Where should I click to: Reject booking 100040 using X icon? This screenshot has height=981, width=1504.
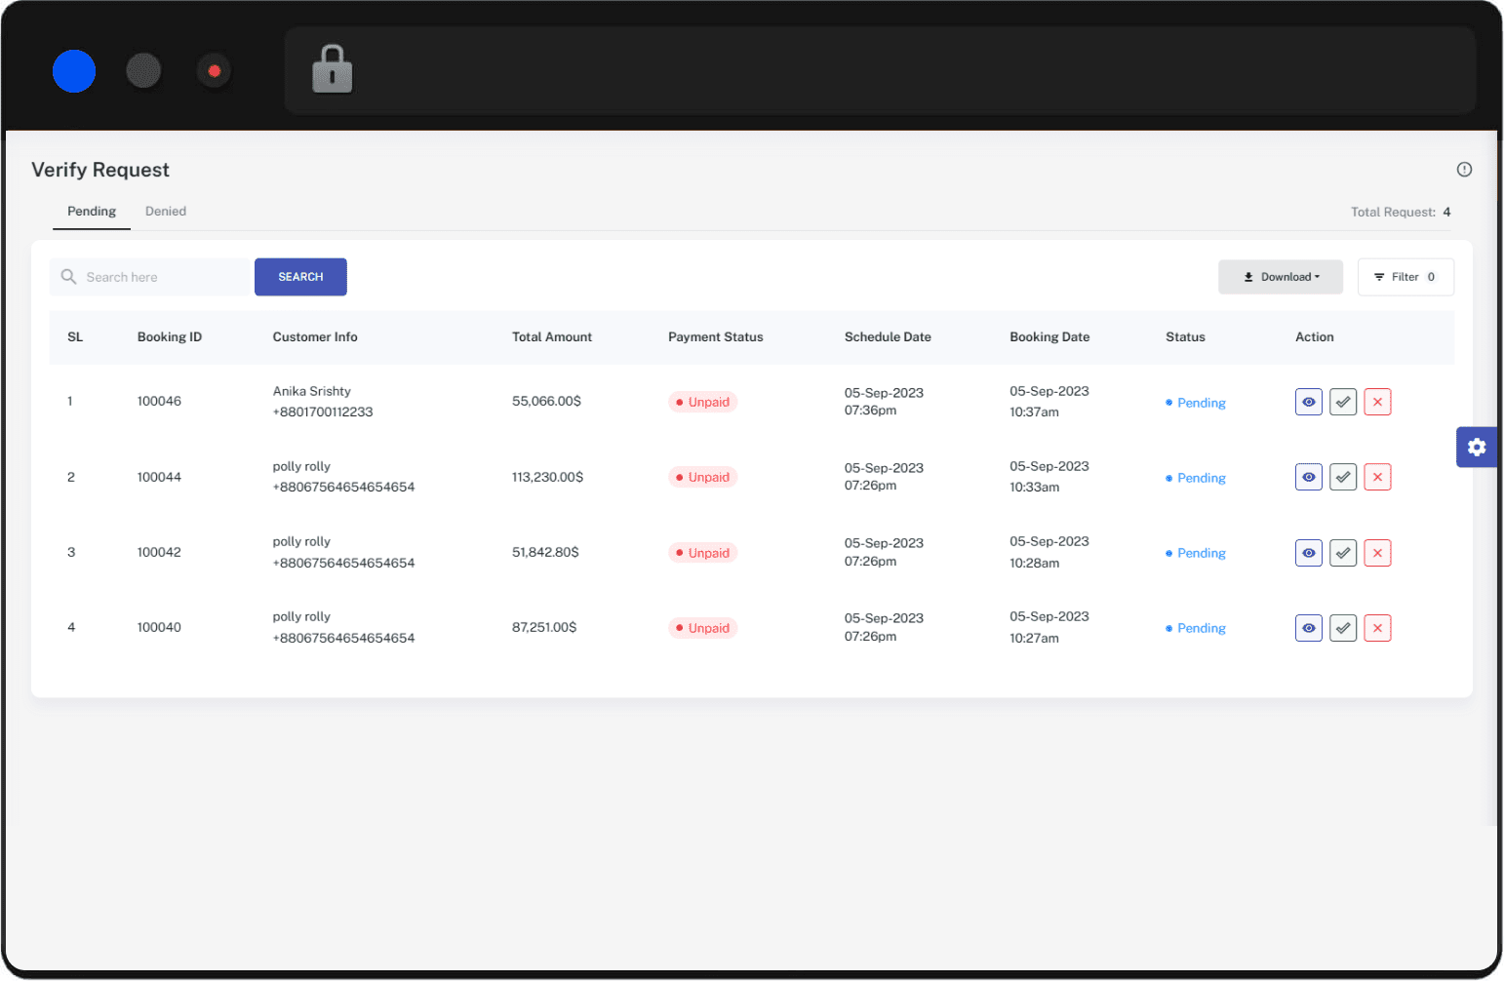point(1377,628)
